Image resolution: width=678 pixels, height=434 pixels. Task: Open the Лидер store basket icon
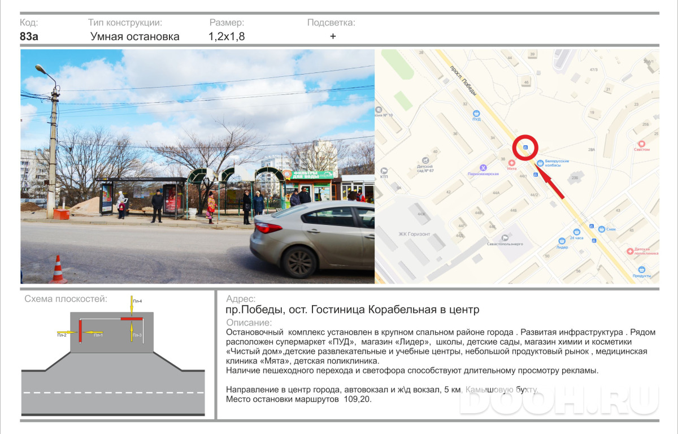point(562,241)
